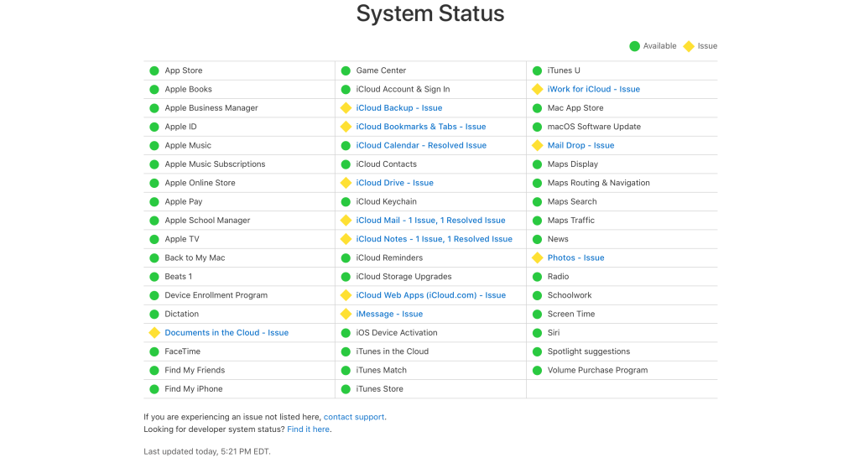The height and width of the screenshot is (463, 859).
Task: Click the 'Apple School Manager' entry
Action: tap(207, 221)
